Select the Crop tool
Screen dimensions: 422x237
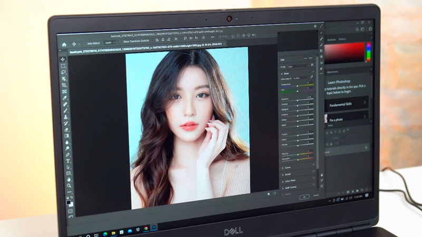pos(64,85)
